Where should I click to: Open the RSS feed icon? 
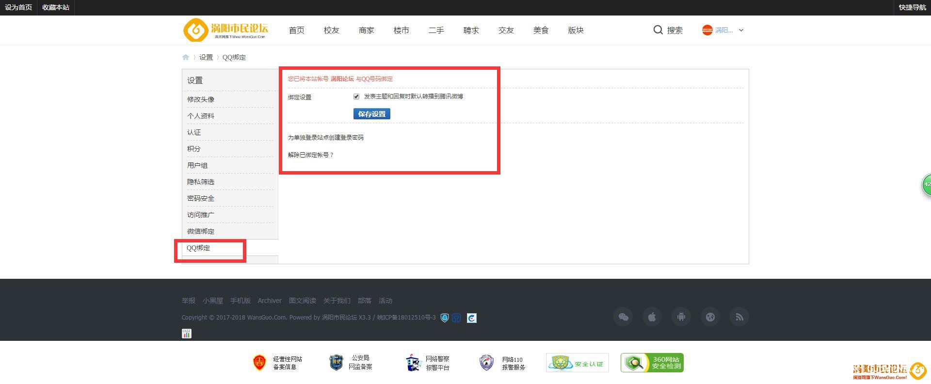point(739,317)
